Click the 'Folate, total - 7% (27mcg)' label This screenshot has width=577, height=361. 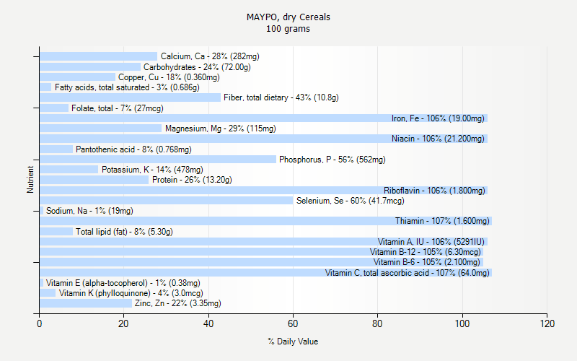pyautogui.click(x=118, y=108)
